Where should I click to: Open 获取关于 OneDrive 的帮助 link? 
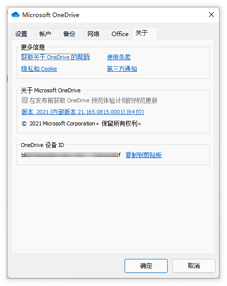(x=55, y=57)
